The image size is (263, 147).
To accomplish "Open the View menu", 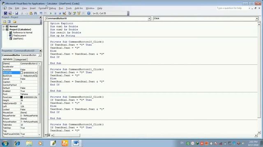I will (x=25, y=8).
